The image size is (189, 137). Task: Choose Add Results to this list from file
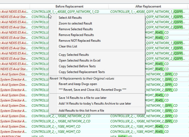click(x=81, y=111)
